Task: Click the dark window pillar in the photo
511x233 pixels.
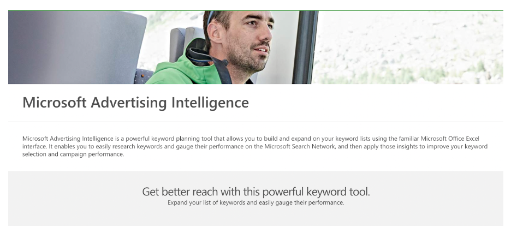Action: tap(305, 46)
